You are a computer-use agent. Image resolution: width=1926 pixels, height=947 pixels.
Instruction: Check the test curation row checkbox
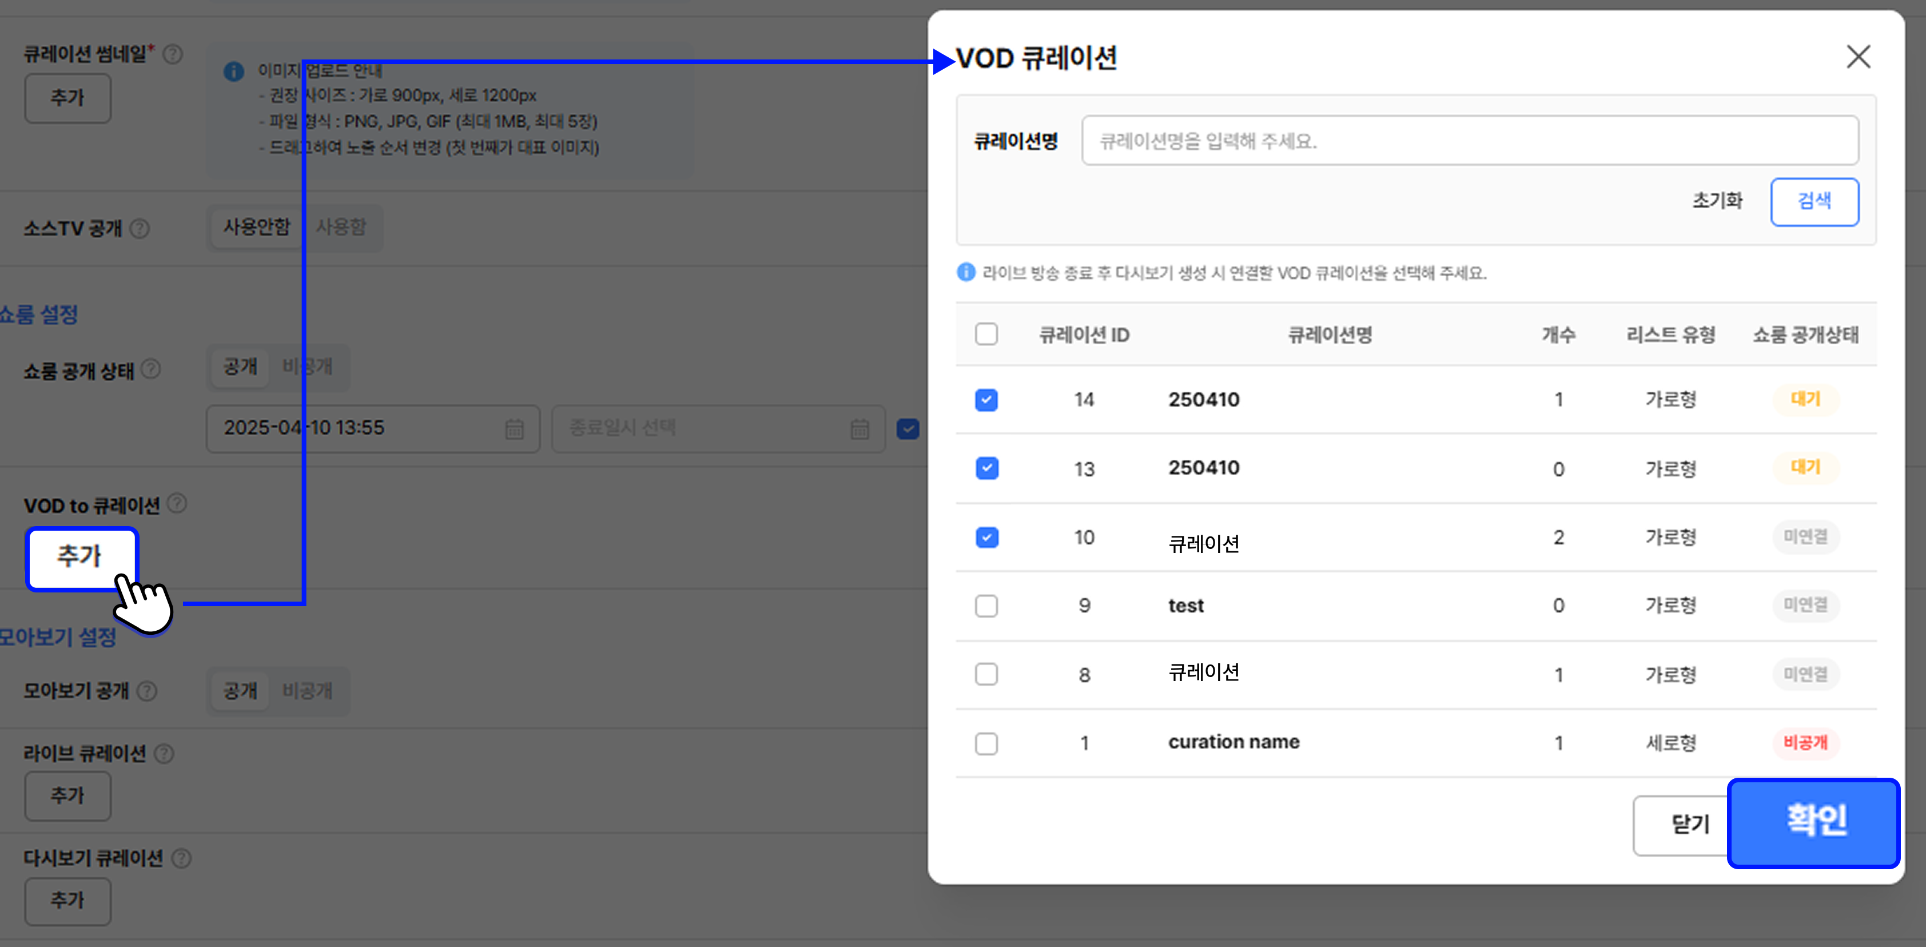tap(986, 606)
